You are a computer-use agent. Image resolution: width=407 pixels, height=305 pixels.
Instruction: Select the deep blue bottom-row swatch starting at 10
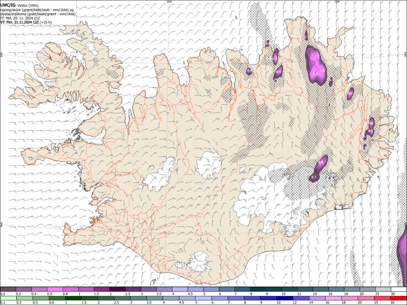click(285, 298)
